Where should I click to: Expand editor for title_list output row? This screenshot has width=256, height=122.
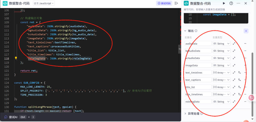point(234,87)
